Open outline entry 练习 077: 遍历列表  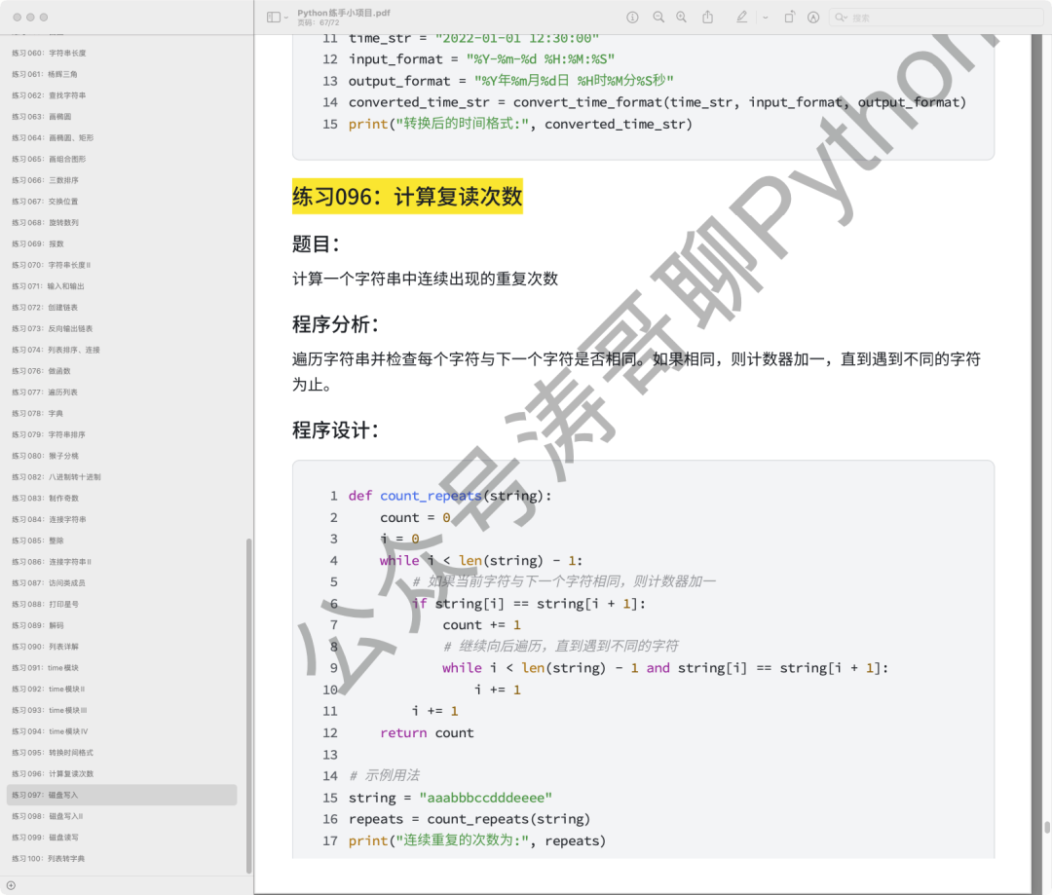coord(45,392)
